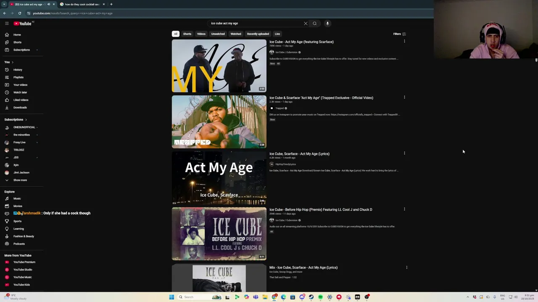Click the YouTube logo
Screen dimensions: 538x302
pos(23,23)
